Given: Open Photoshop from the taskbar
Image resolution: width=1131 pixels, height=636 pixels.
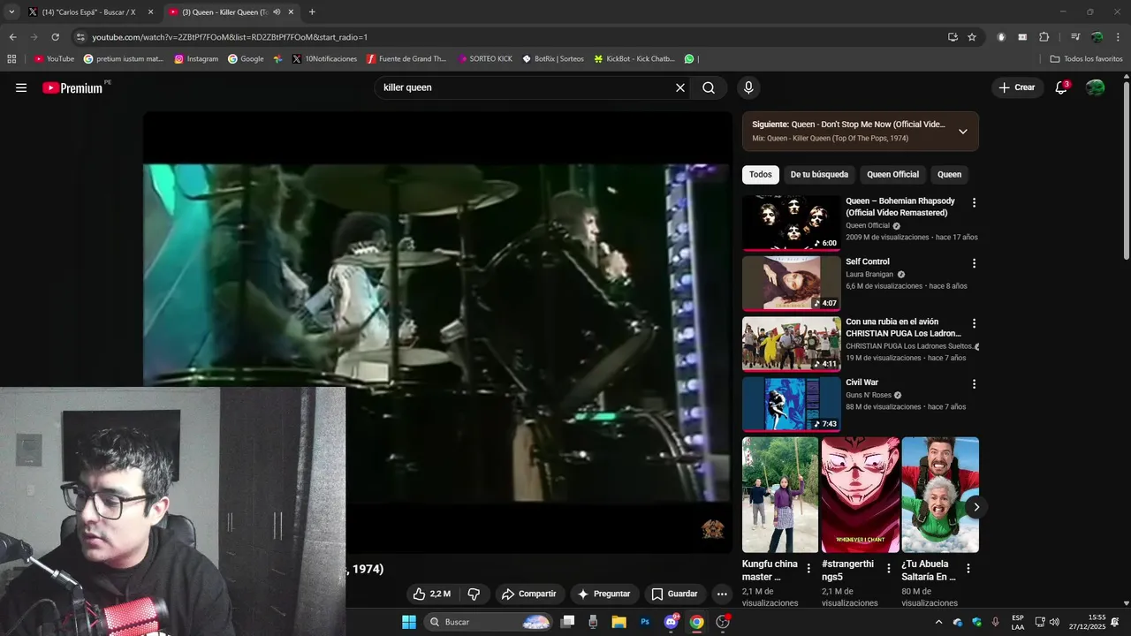Looking at the screenshot, I should pyautogui.click(x=645, y=622).
